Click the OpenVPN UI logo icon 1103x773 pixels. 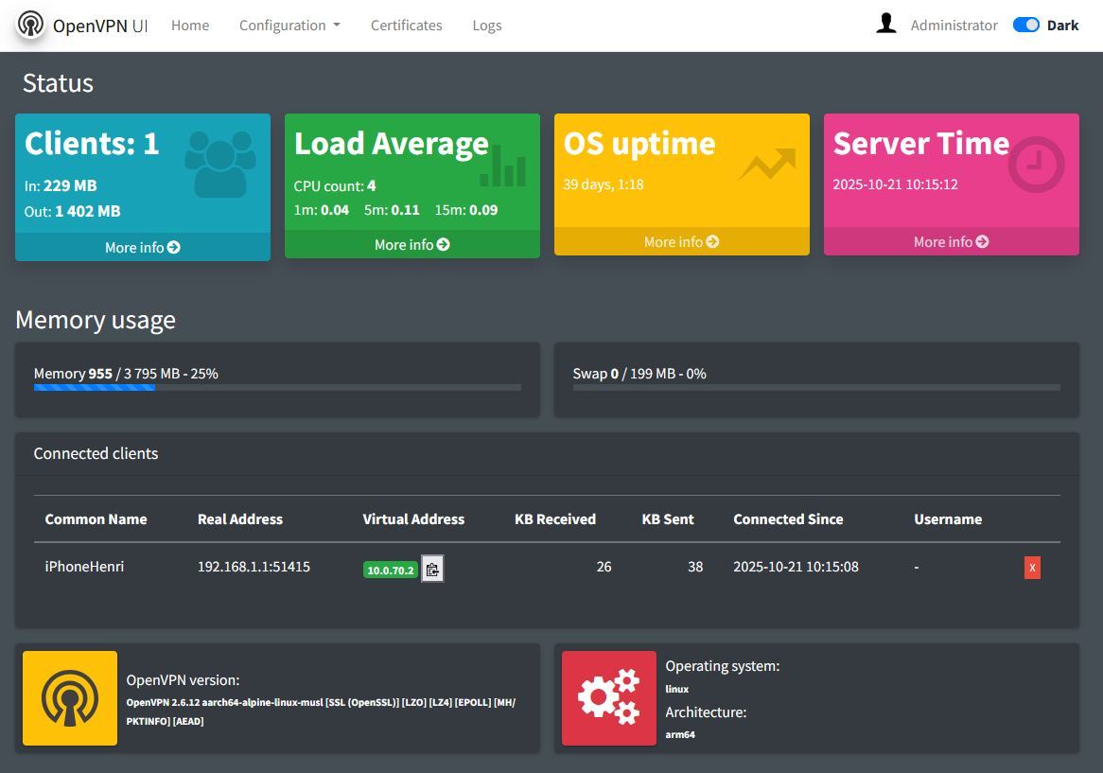click(30, 25)
